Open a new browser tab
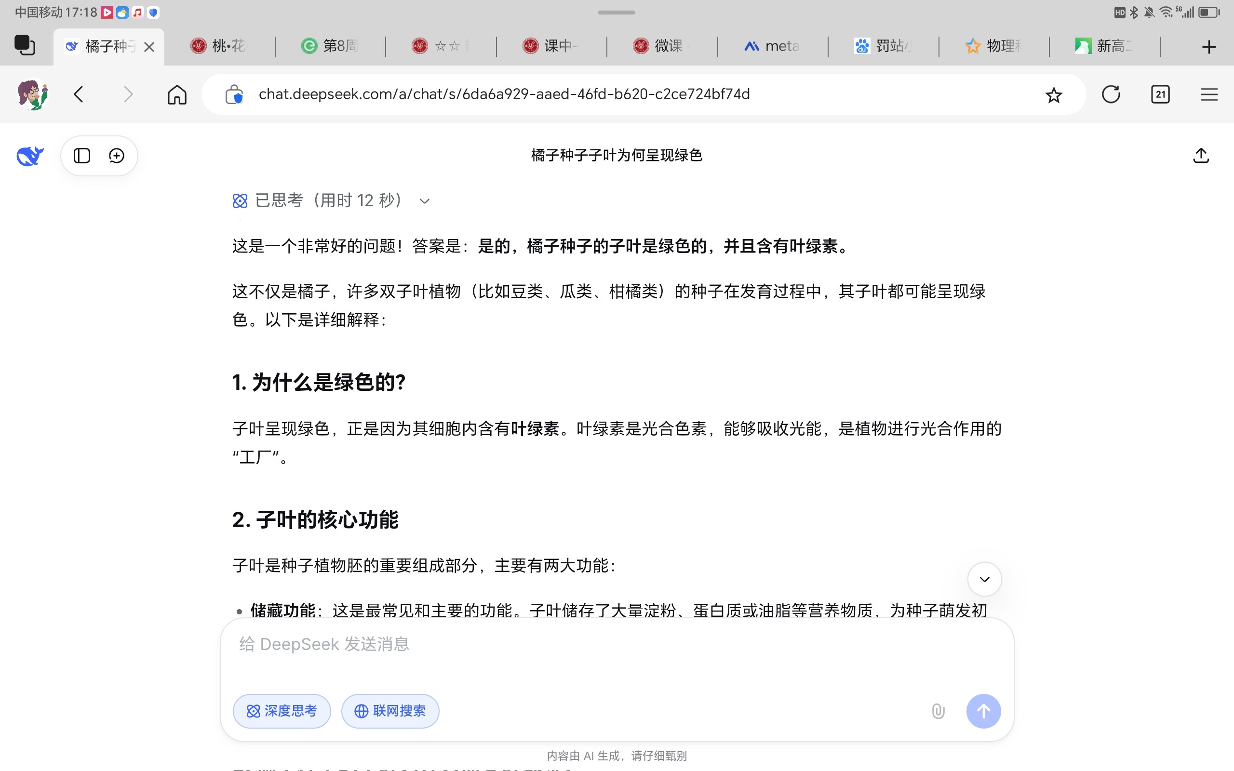The height and width of the screenshot is (771, 1234). pyautogui.click(x=1209, y=47)
